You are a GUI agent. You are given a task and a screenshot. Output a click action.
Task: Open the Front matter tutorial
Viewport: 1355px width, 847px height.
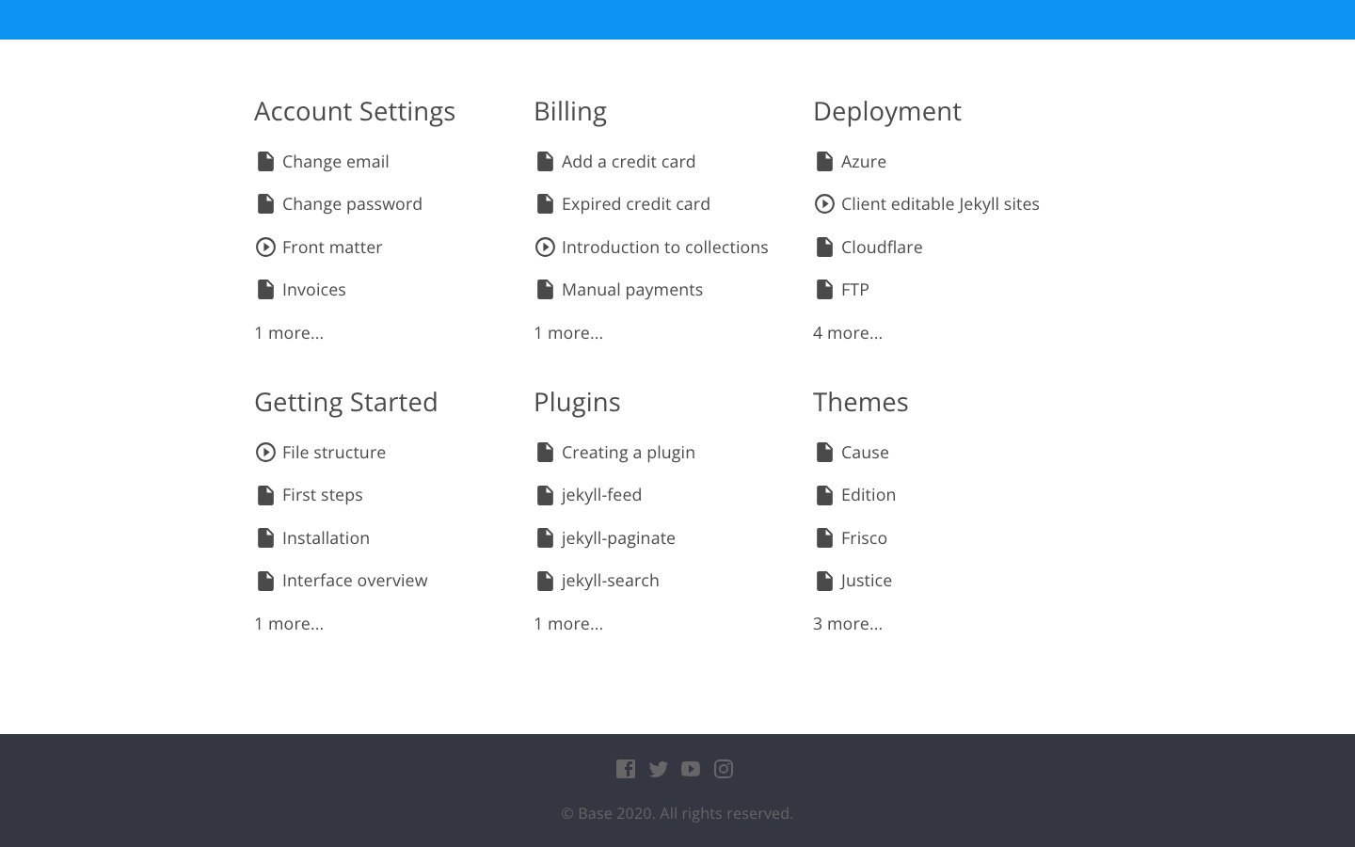(332, 248)
